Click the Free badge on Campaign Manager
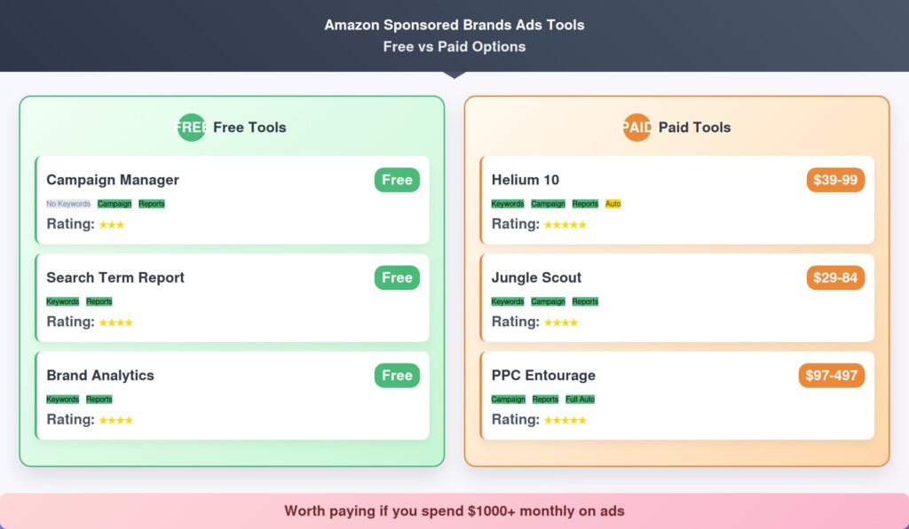The width and height of the screenshot is (909, 529). click(397, 180)
